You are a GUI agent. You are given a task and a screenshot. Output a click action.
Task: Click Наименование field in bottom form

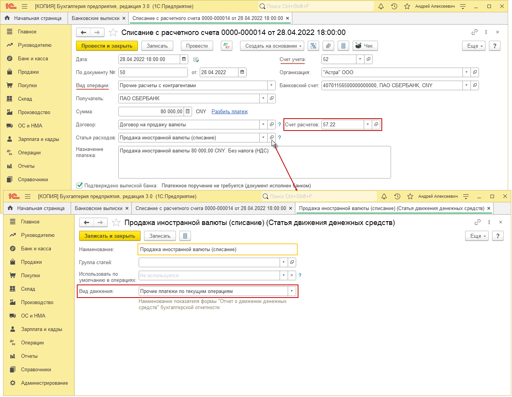(217, 249)
